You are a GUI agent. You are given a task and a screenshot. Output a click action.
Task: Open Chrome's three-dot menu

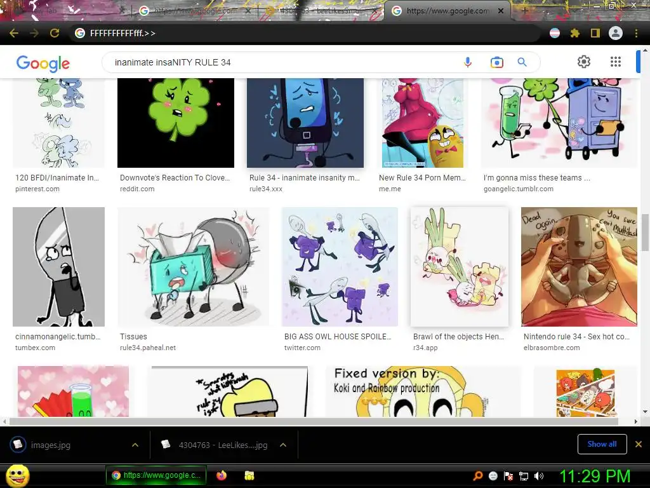(x=636, y=33)
